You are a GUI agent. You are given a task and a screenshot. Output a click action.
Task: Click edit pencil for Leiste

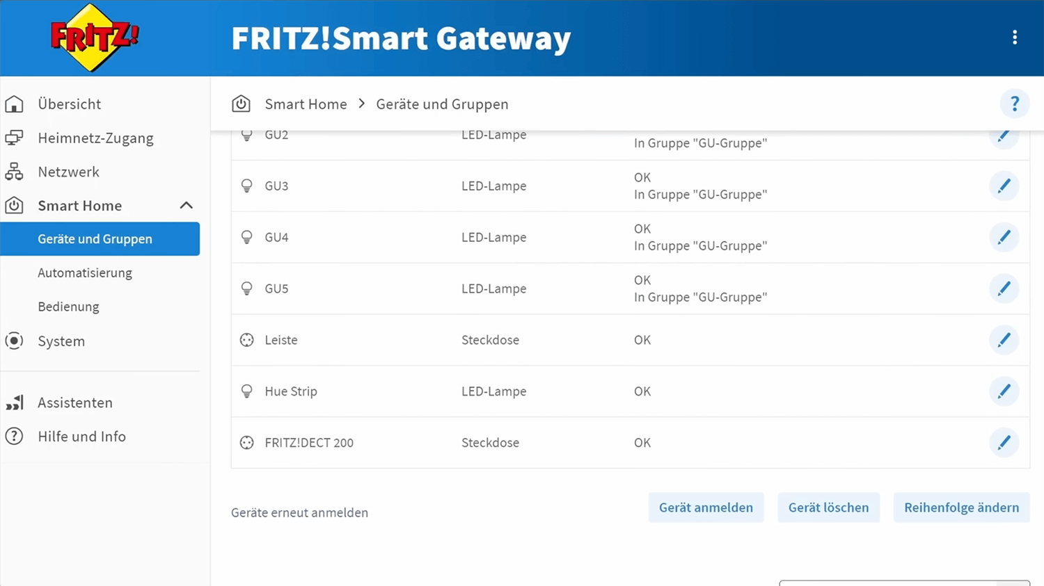click(x=1004, y=340)
